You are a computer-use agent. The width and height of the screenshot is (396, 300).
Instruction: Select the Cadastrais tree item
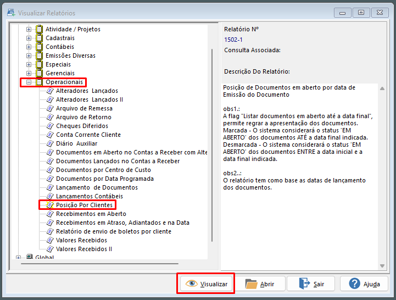pyautogui.click(x=60, y=38)
